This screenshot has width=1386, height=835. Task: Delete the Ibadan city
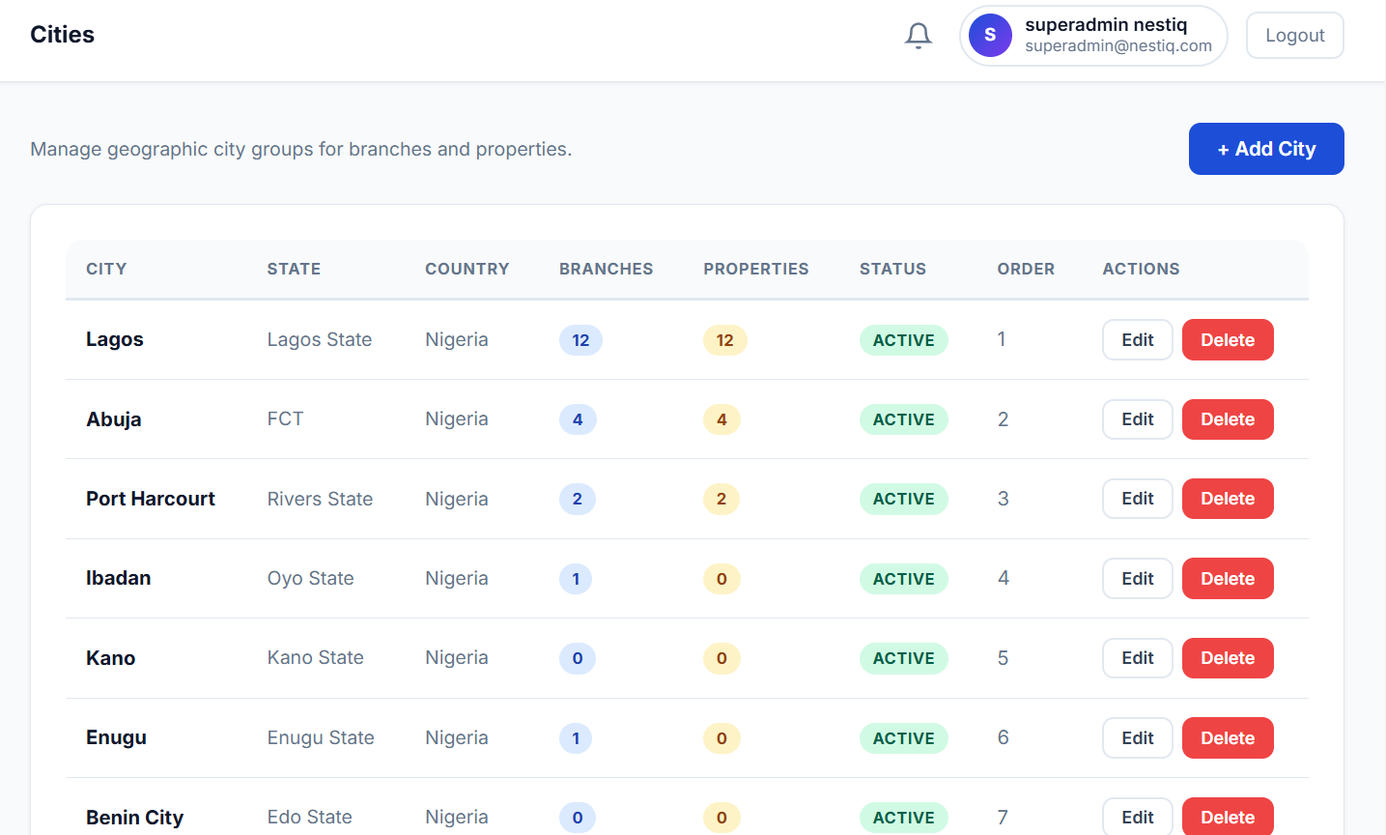coord(1228,579)
